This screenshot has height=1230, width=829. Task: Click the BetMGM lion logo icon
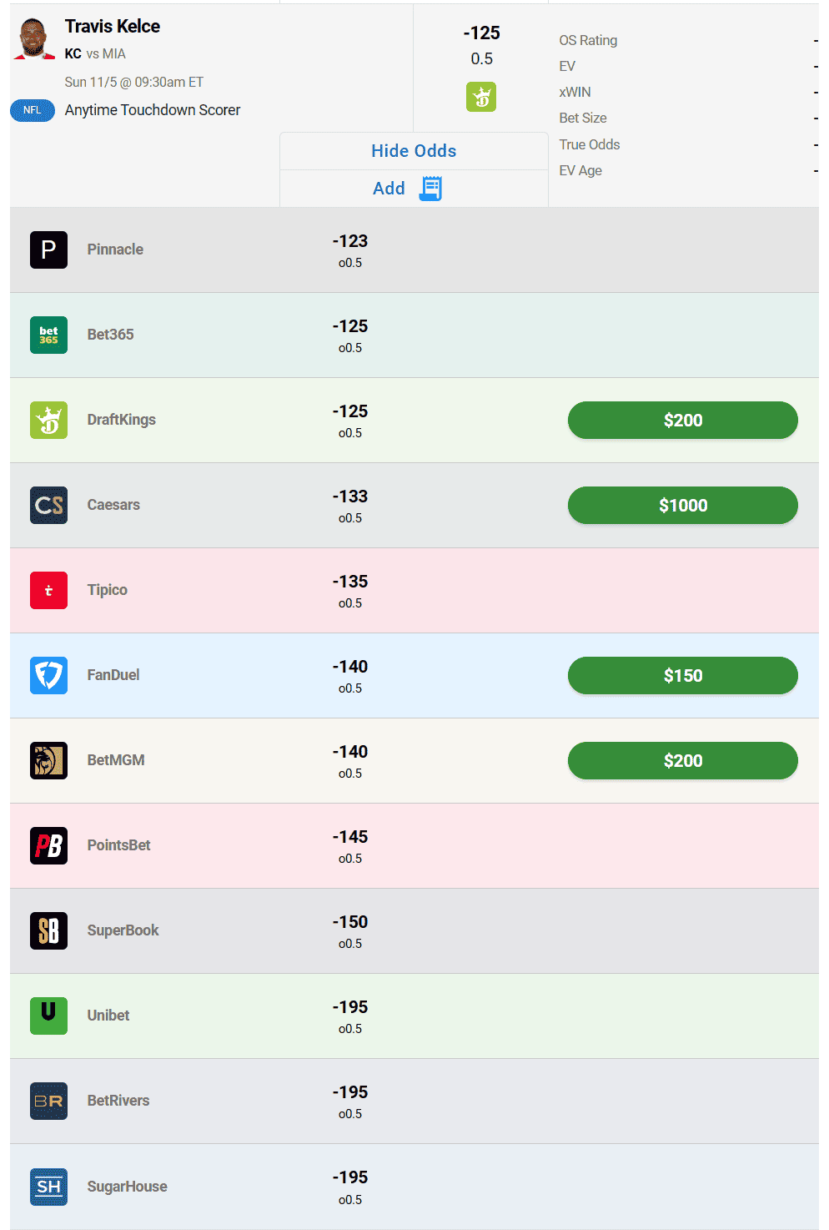(x=48, y=760)
